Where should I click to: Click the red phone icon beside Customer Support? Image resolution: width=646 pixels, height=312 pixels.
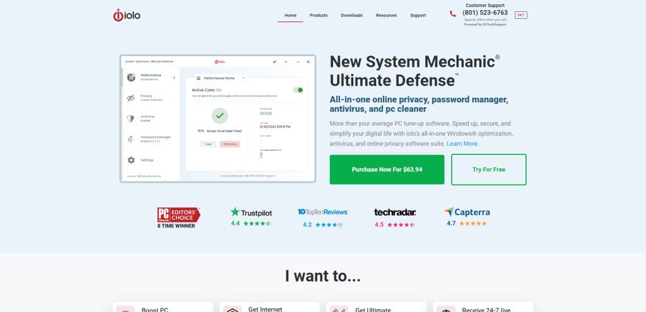coord(453,14)
